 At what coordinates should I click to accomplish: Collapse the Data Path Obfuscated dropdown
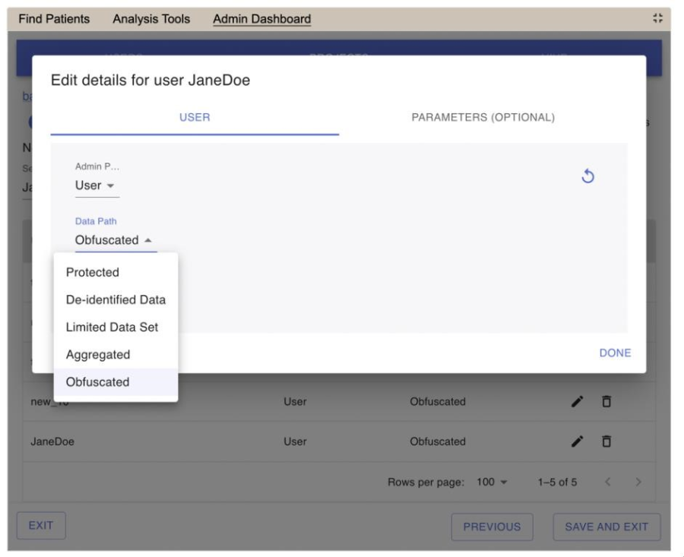[115, 240]
